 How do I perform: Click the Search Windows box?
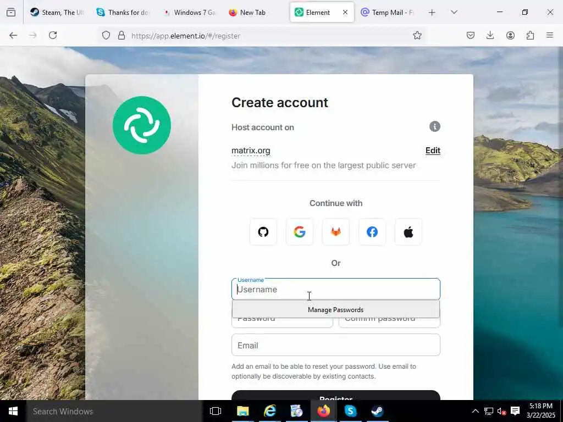114,411
